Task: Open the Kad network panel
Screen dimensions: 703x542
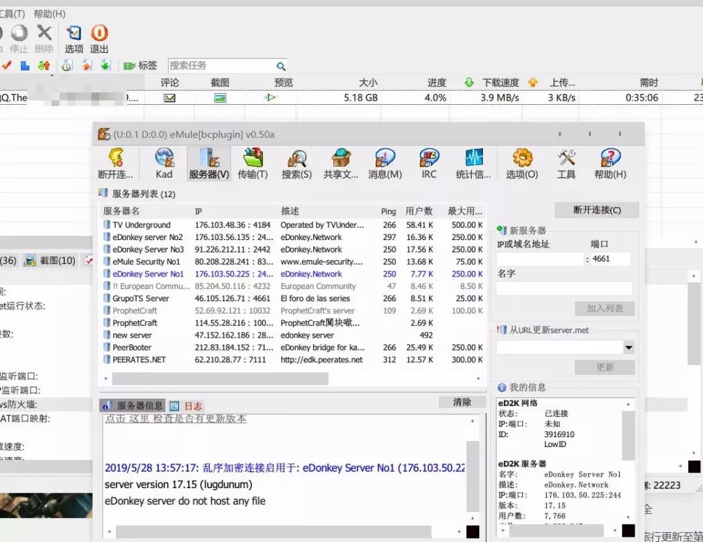Action: [164, 163]
